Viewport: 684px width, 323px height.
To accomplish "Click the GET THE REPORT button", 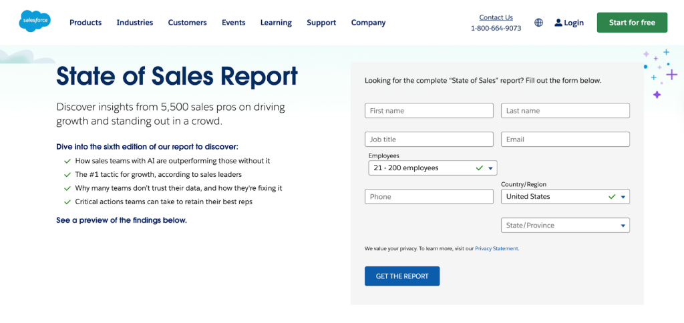I will click(402, 276).
